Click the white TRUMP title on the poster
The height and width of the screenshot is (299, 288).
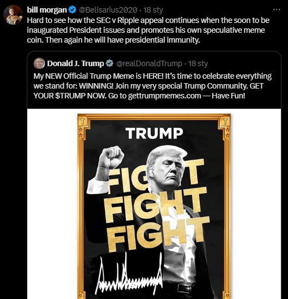pos(154,133)
